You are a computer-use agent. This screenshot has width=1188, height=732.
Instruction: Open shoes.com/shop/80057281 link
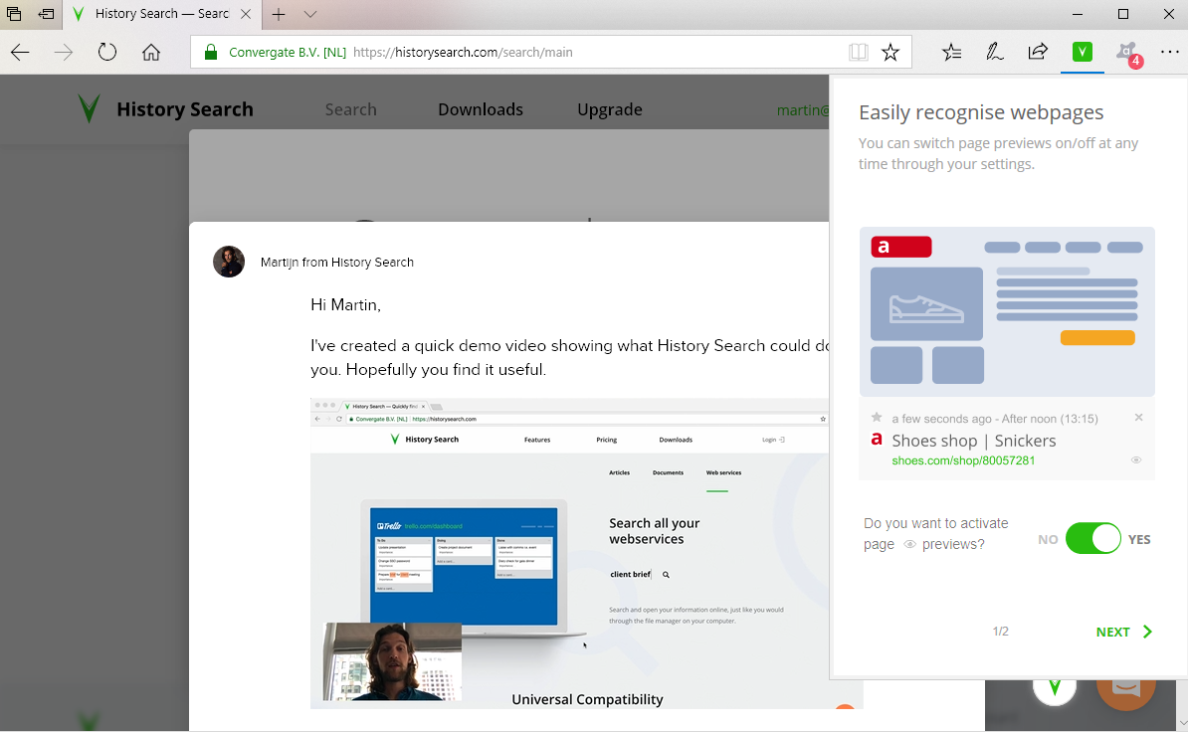pos(963,460)
